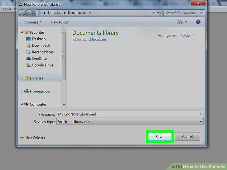Click the Hide Folders button
The image size is (227, 170).
[33, 138]
